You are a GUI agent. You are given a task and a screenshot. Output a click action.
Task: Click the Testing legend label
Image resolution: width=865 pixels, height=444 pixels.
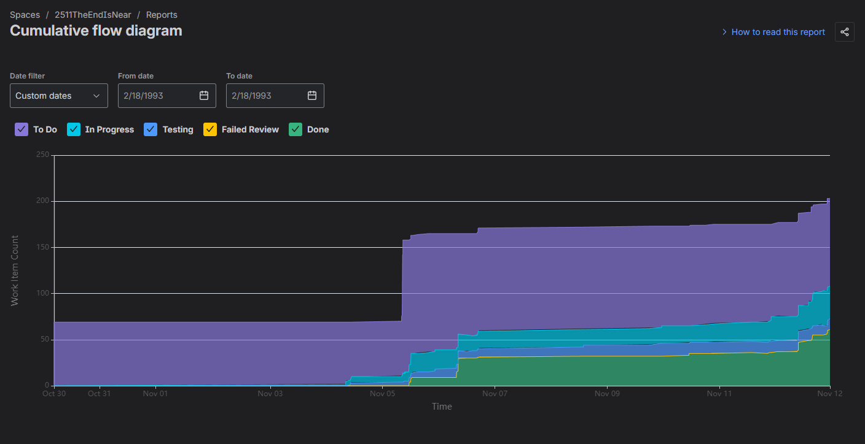(178, 129)
